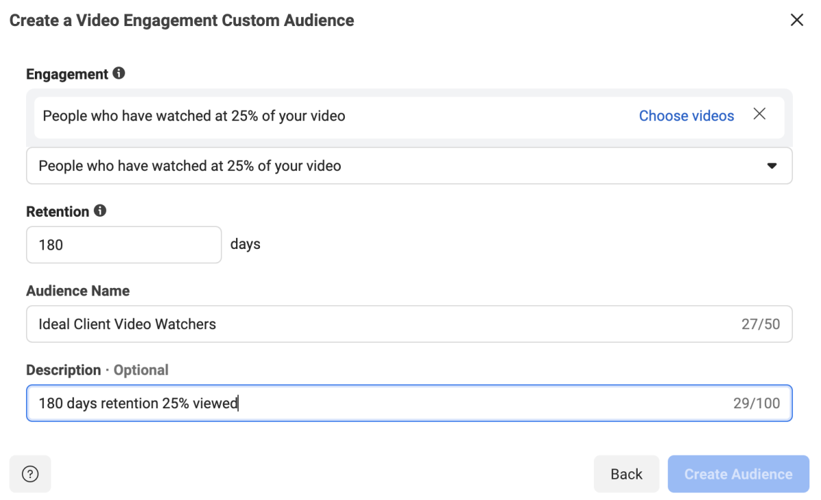Image resolution: width=821 pixels, height=500 pixels.
Task: Click the Audience Name field
Action: coord(342,324)
